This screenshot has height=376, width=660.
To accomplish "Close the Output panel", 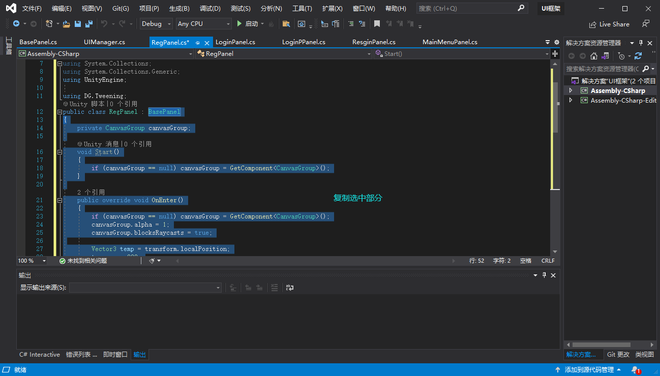I will pos(553,275).
